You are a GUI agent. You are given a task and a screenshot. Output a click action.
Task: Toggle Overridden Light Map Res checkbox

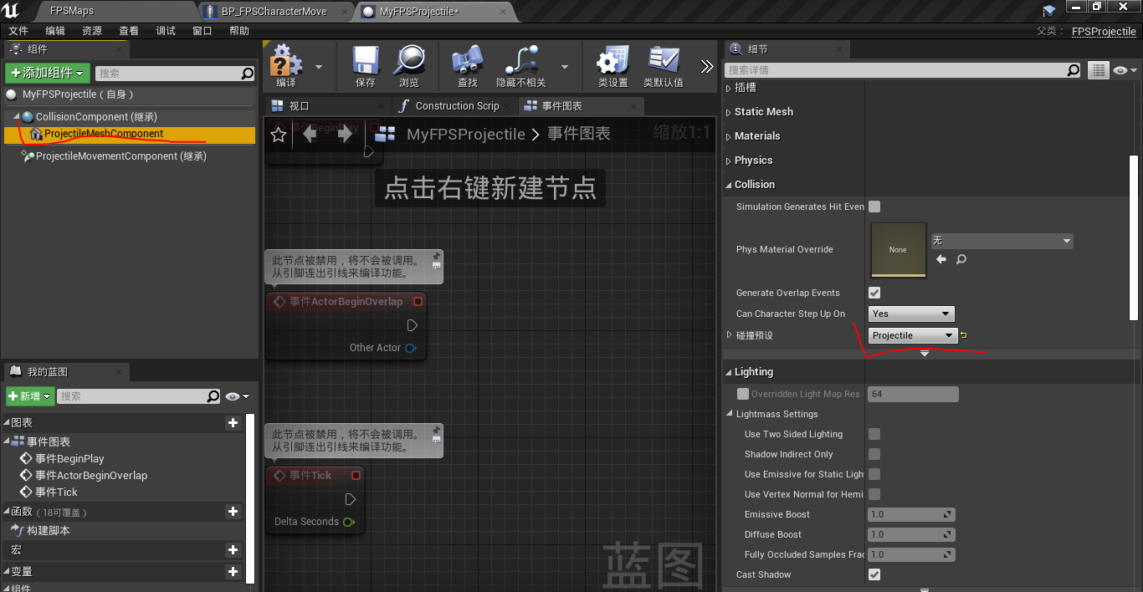tap(743, 394)
